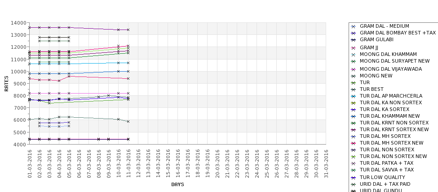Screen dimensions: 438x192
Task: Click the 13-03-2016 date label
Action: coord(148,164)
